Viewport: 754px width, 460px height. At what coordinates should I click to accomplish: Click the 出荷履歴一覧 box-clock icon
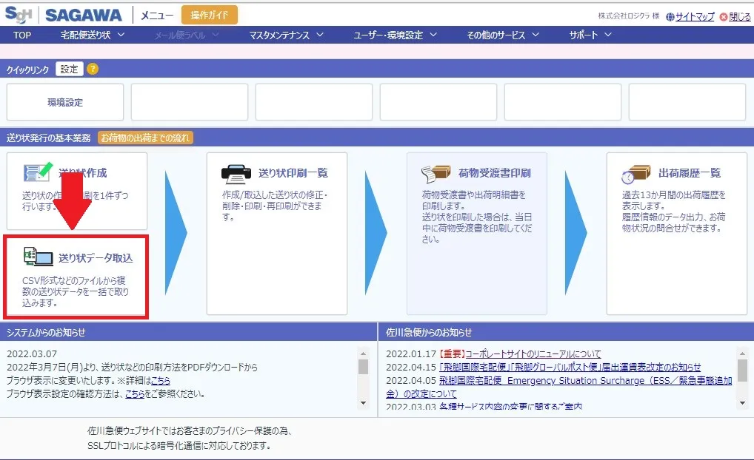point(635,175)
